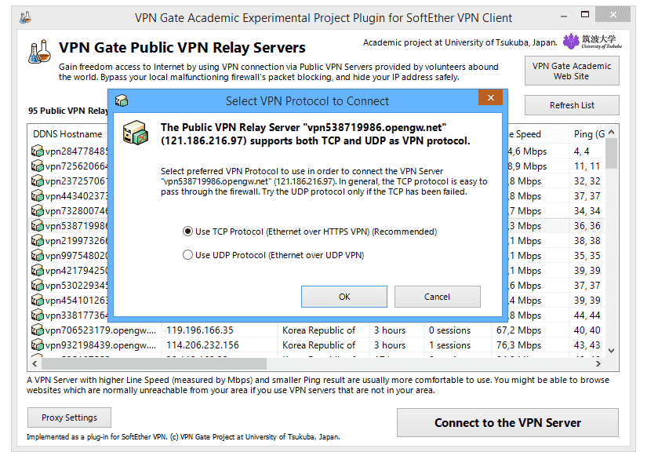Click the vertical scrollbar down arrow
Viewport: 658px width, 474px height.
click(x=612, y=351)
